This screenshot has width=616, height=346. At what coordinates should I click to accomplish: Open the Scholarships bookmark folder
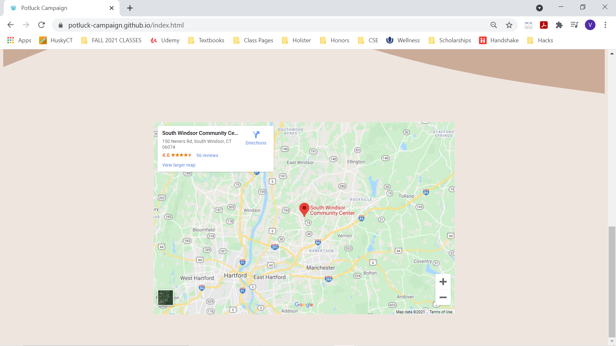450,40
